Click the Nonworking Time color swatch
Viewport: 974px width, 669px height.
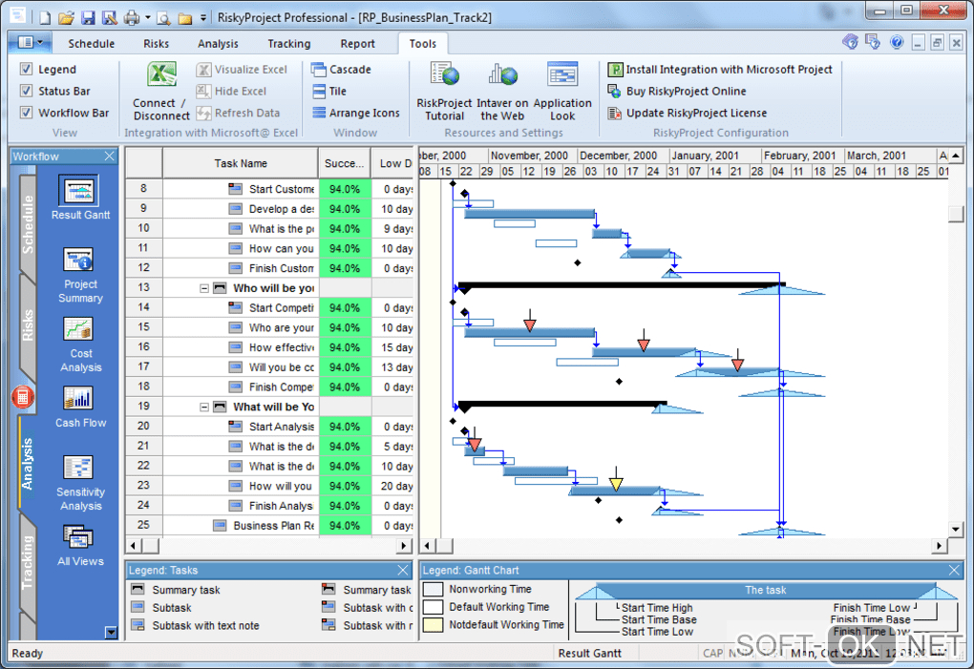pyautogui.click(x=433, y=589)
